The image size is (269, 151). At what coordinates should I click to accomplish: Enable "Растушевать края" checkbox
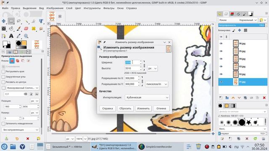[3, 71]
